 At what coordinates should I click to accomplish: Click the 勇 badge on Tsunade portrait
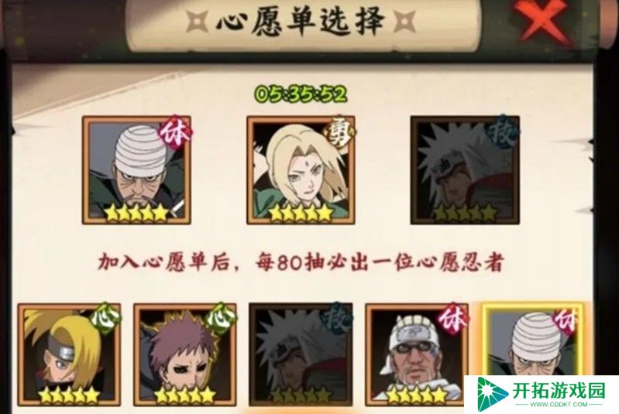tap(340, 133)
